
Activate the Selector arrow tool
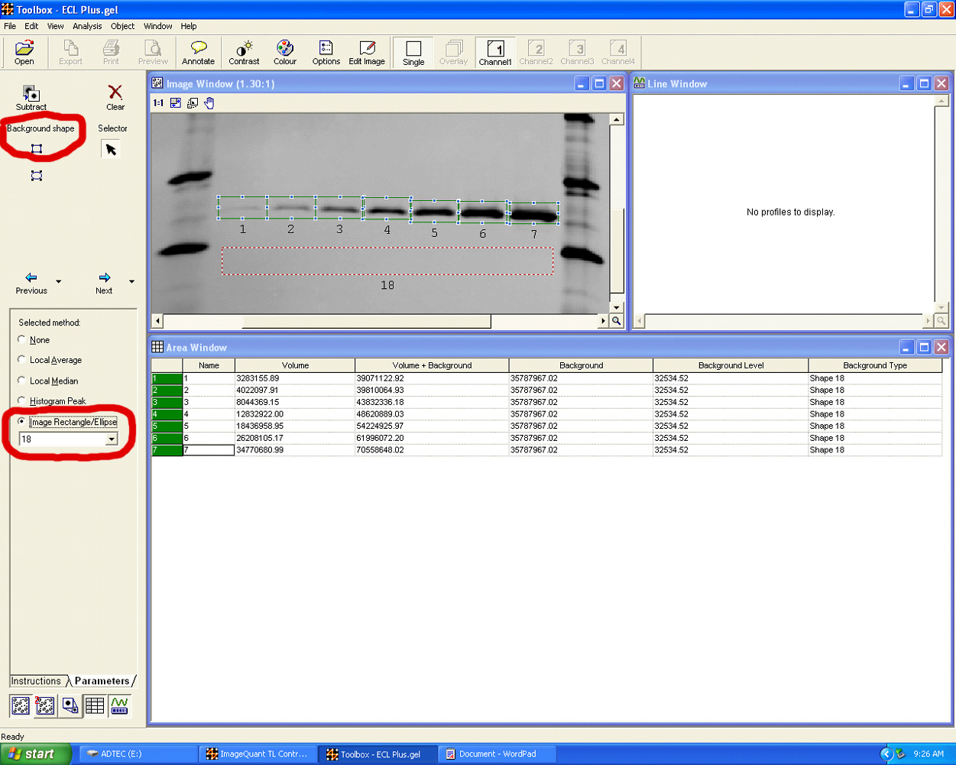pos(111,150)
